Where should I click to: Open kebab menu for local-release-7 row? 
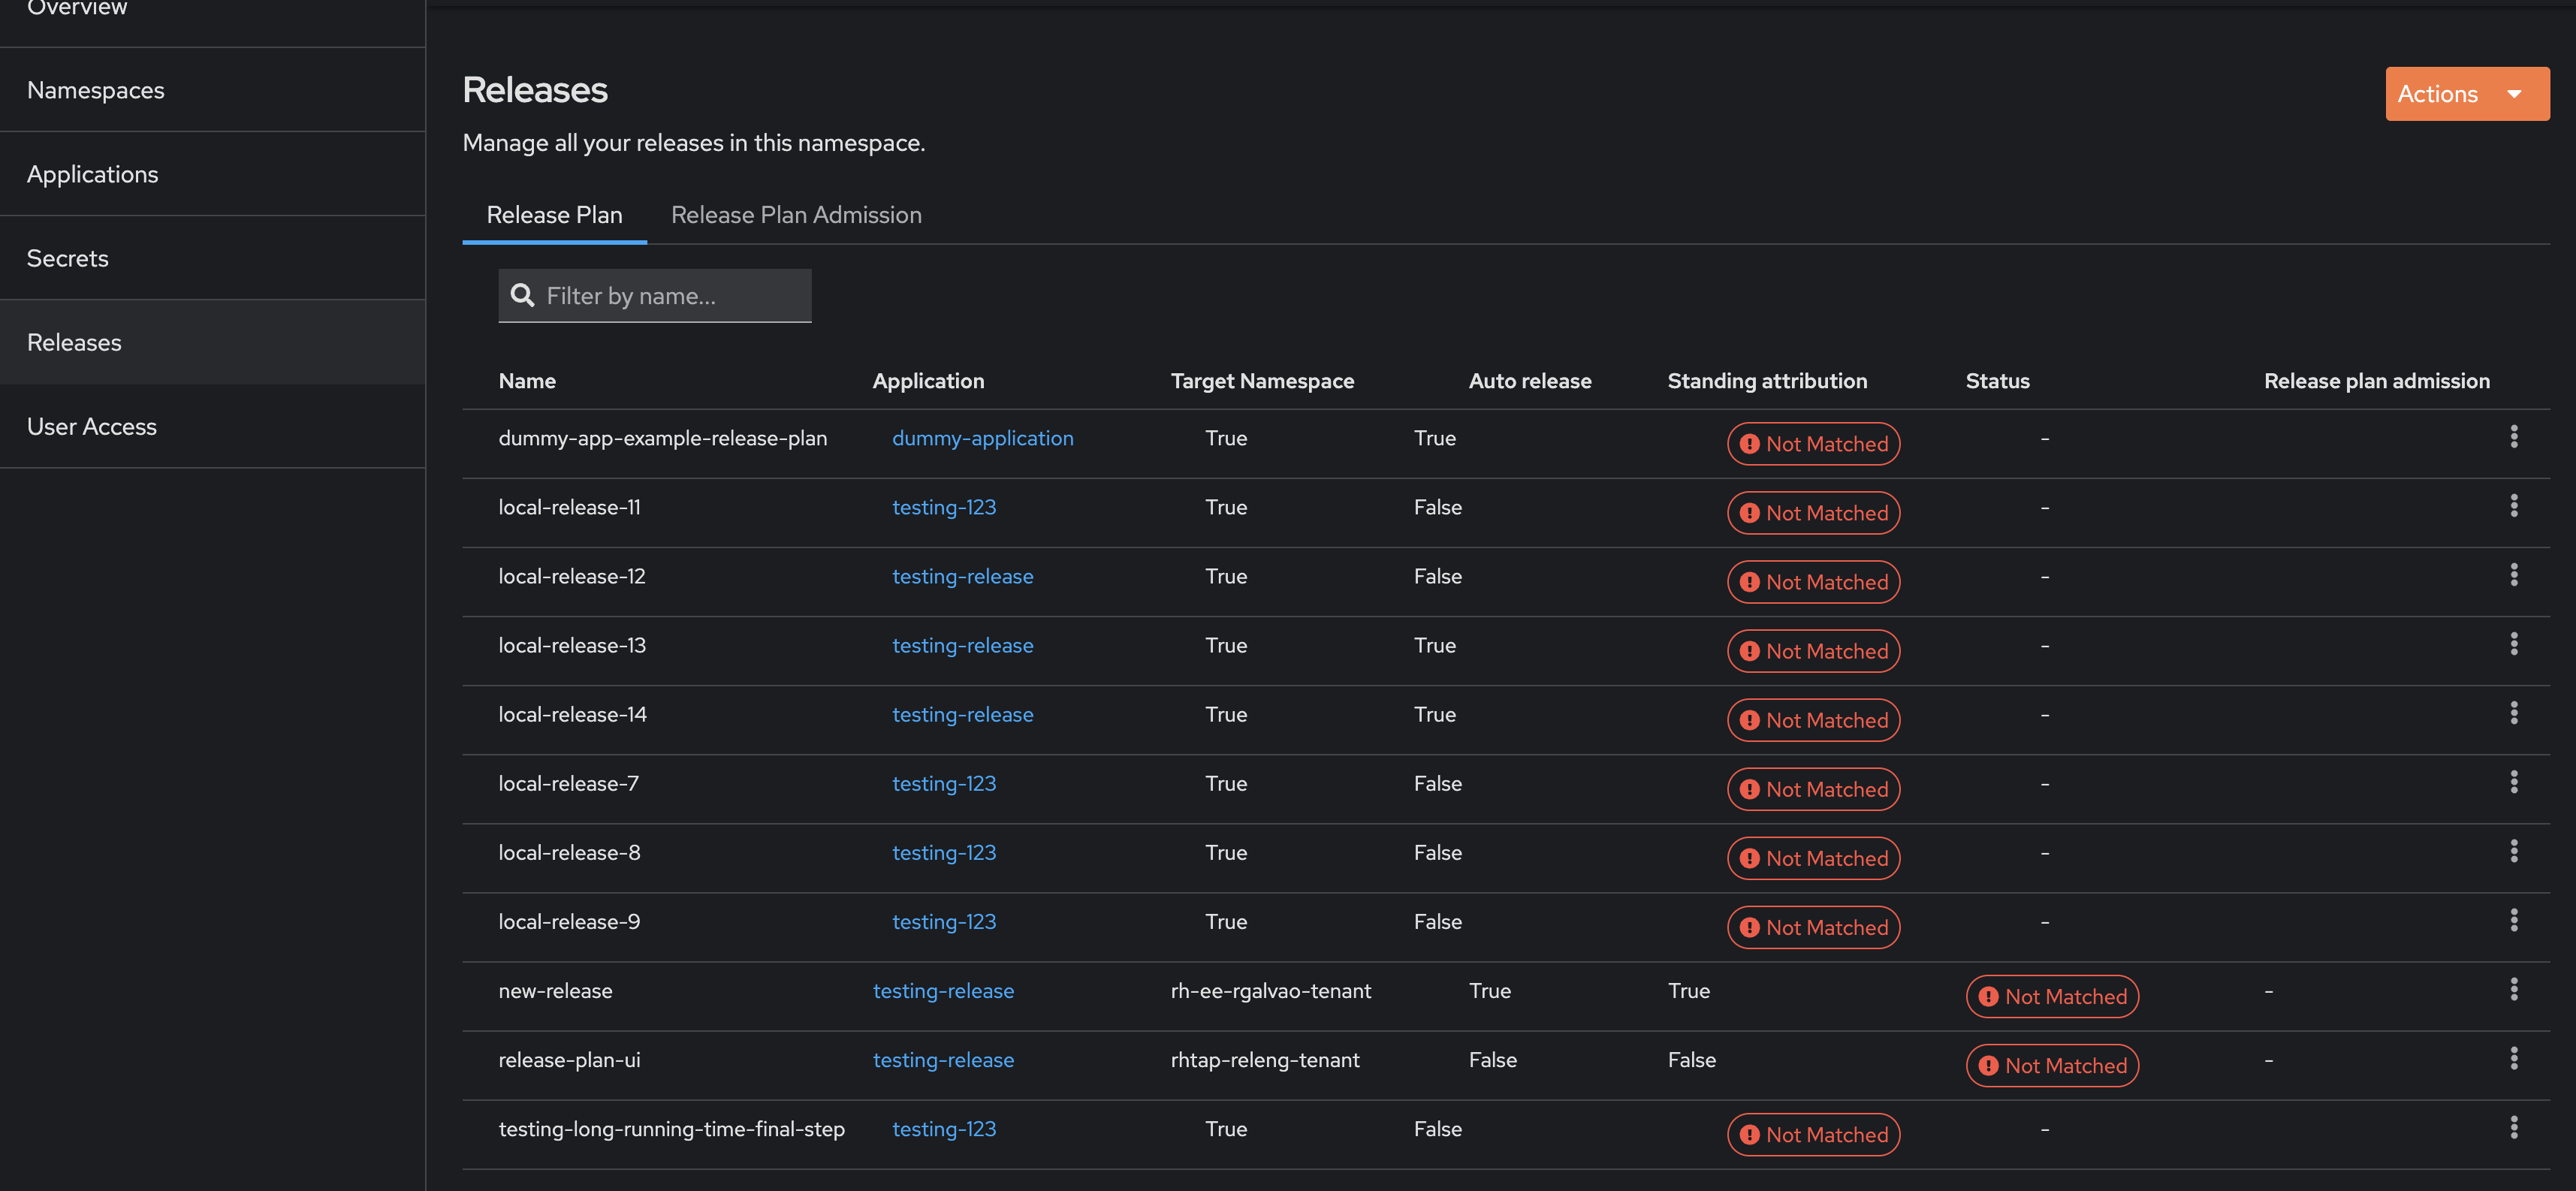(x=2513, y=782)
